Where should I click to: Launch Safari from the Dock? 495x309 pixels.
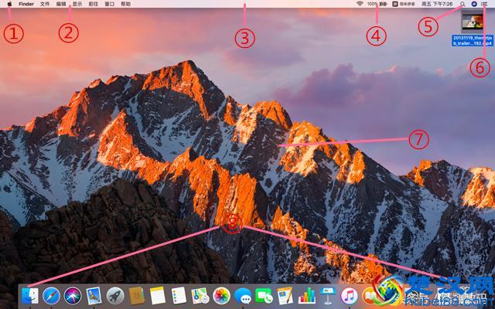(52, 296)
